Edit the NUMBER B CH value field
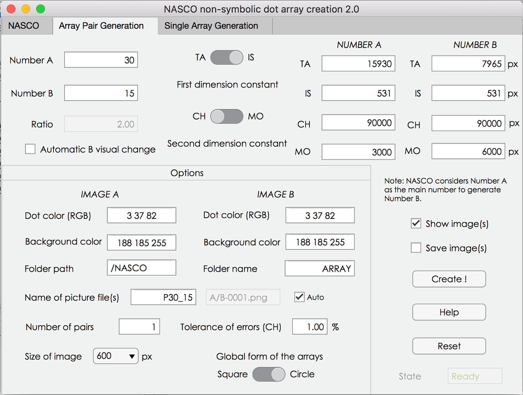This screenshot has width=523, height=395. (468, 123)
